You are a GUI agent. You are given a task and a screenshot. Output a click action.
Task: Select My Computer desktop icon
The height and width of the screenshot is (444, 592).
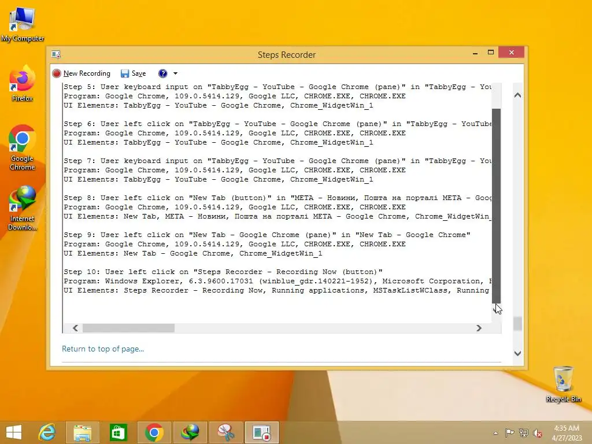click(x=23, y=24)
